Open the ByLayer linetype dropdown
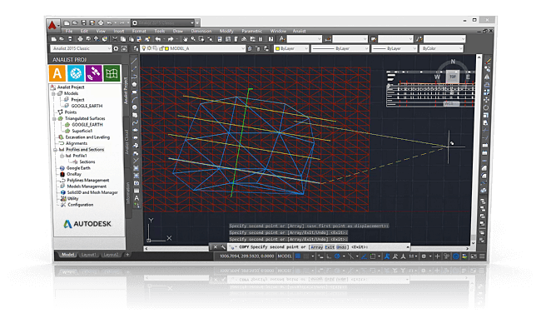 pos(340,48)
